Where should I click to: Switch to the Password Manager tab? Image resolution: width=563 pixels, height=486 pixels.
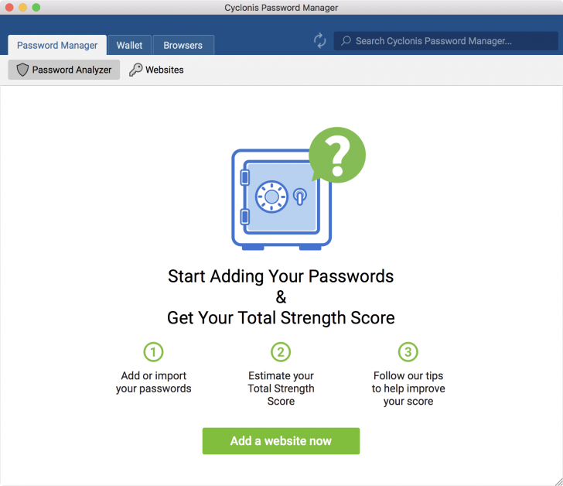coord(57,45)
